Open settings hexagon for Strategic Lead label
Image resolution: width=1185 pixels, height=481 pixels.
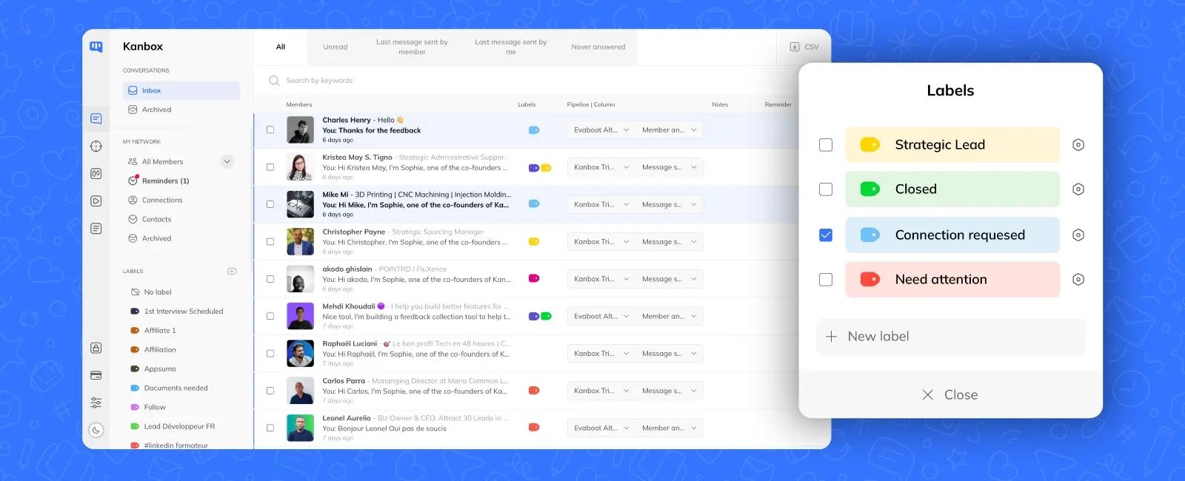(1078, 145)
